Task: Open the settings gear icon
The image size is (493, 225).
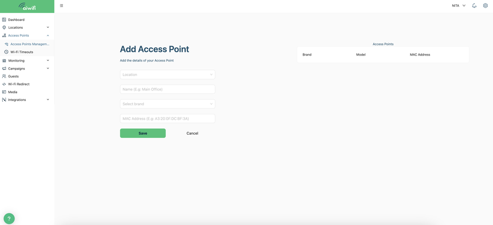Action: (485, 6)
